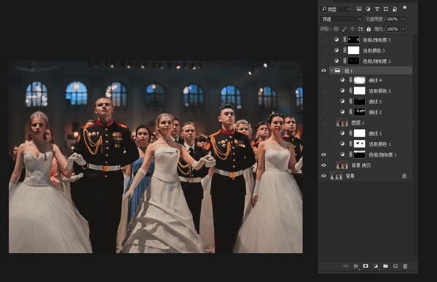The image size is (437, 282).
Task: Hide the 组 1 group visibility eye
Action: (x=323, y=71)
